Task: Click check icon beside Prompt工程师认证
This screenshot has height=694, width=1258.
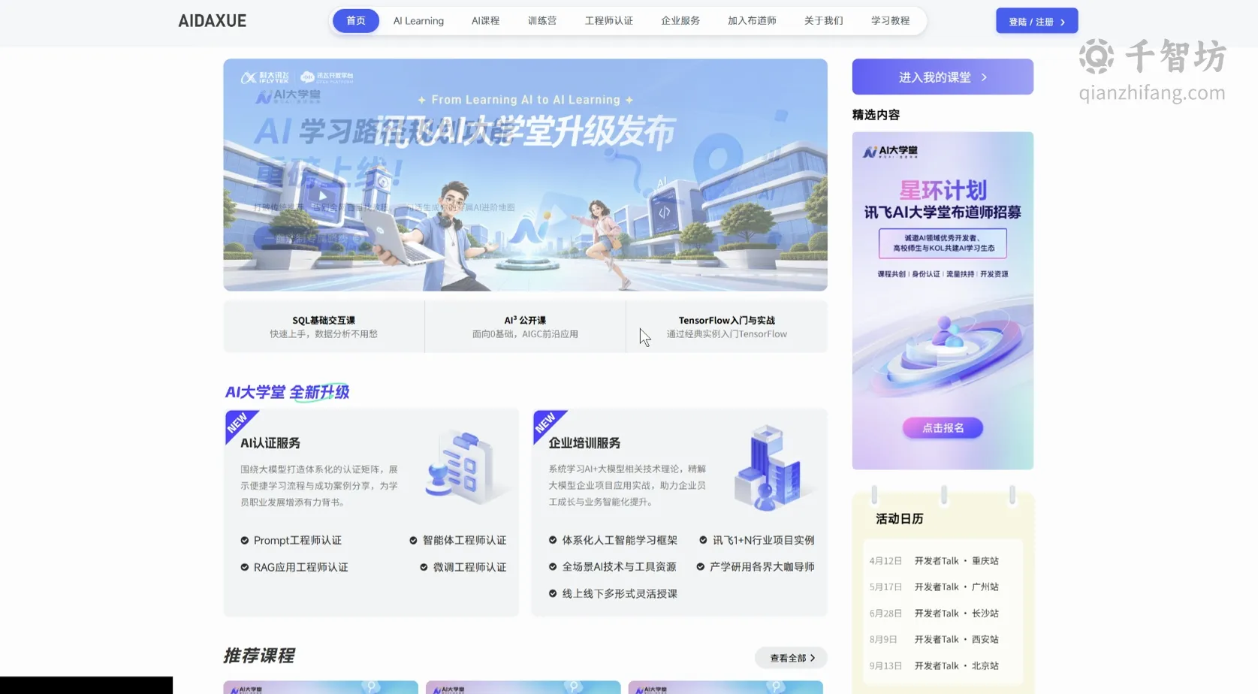Action: (245, 540)
